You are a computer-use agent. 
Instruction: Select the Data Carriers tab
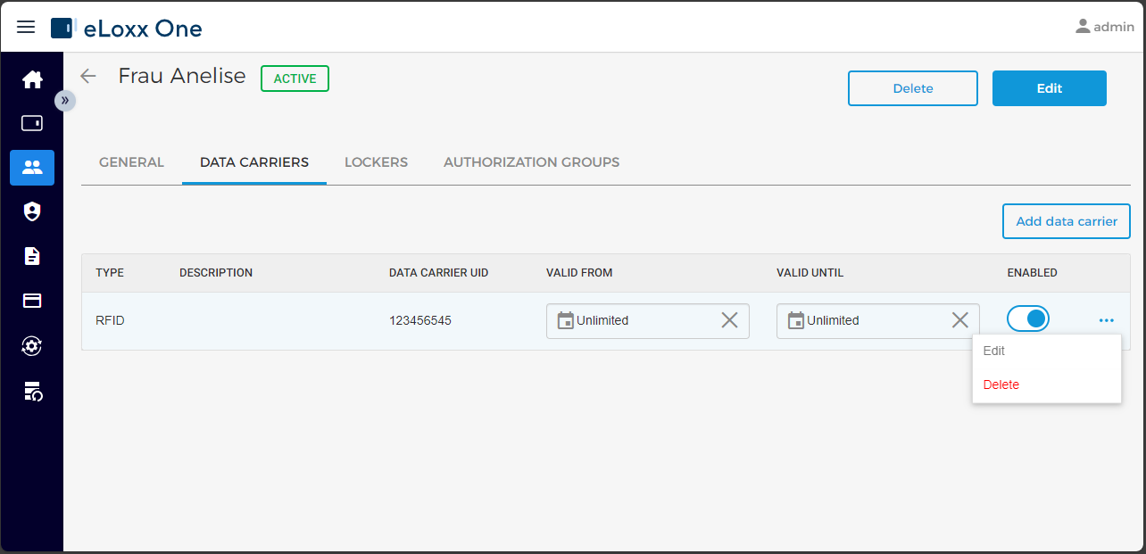[x=254, y=162]
